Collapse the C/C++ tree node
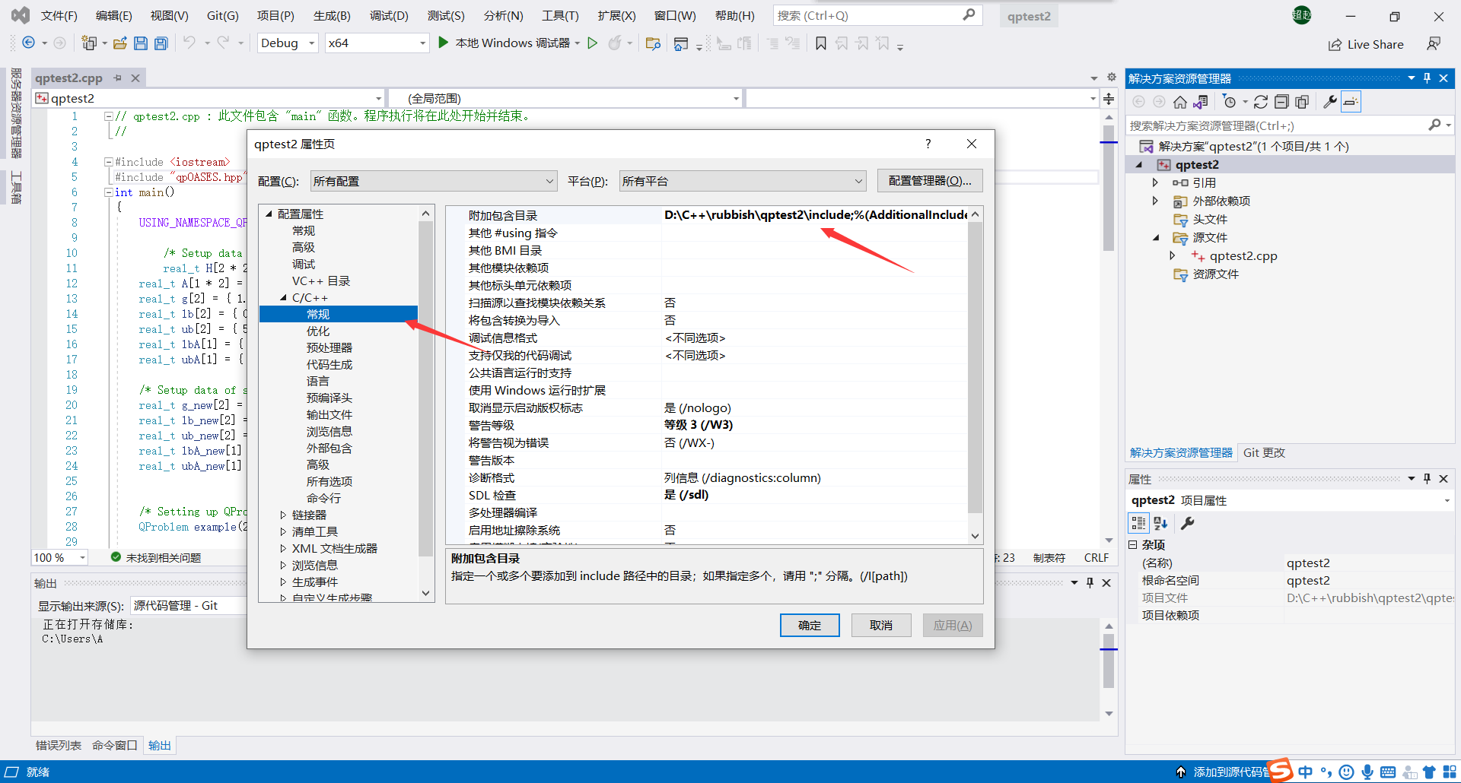 coord(283,298)
